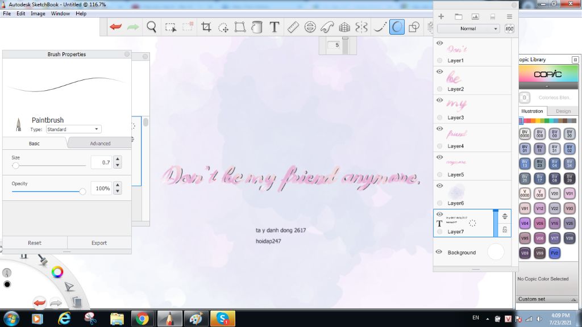Toggle Background layer visibility eye
This screenshot has height=327, width=582.
pos(439,251)
